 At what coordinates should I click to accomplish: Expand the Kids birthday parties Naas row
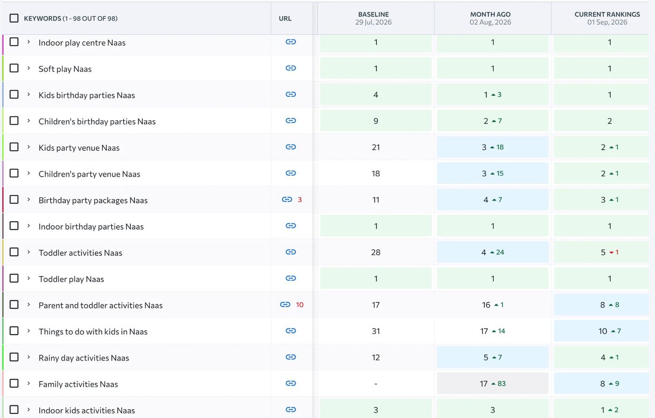pos(29,94)
